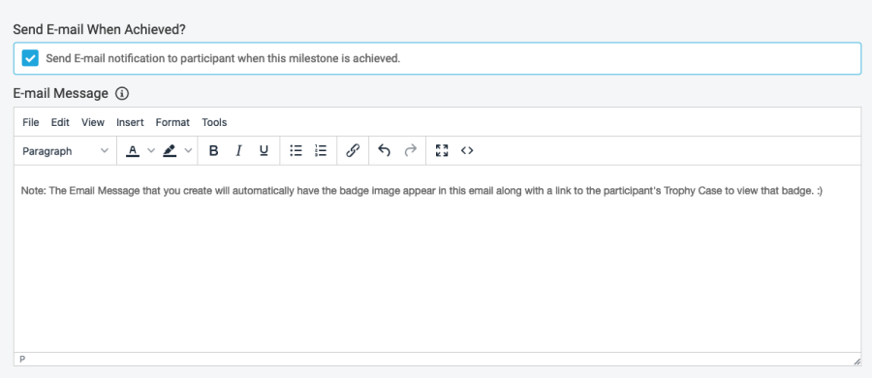
Task: Toggle bold formatting in the editor toolbar
Action: [x=213, y=151]
